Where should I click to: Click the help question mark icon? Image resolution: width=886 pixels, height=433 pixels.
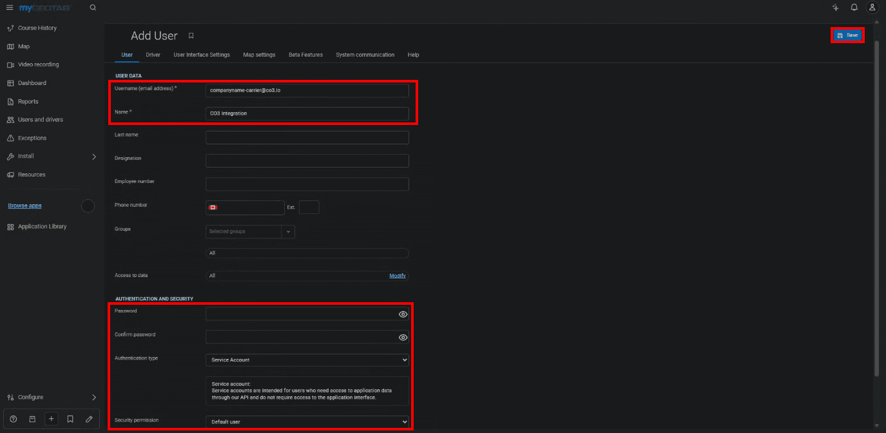14,419
